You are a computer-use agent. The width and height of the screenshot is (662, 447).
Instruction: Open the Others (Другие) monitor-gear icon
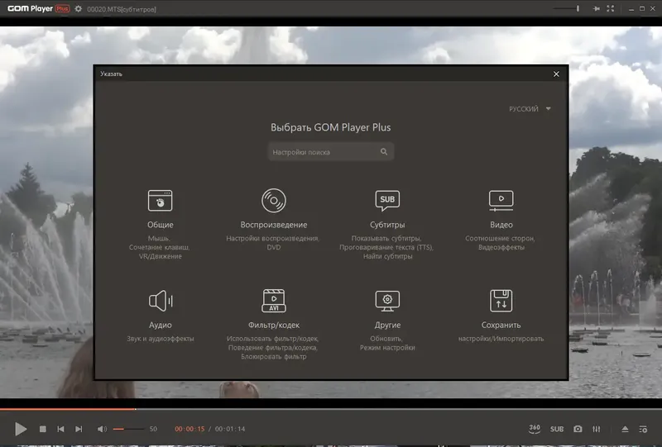coord(387,301)
